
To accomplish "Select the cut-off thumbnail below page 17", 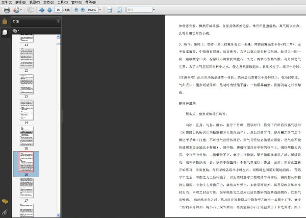I will tap(26, 210).
